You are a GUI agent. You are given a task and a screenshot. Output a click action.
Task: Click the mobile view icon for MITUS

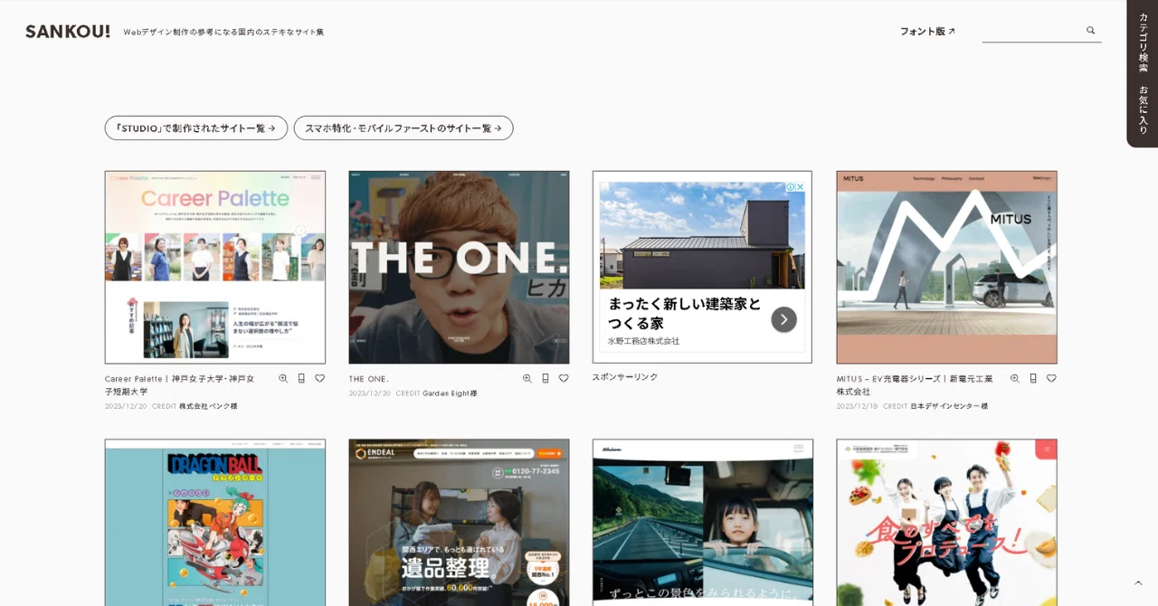[x=1033, y=379]
